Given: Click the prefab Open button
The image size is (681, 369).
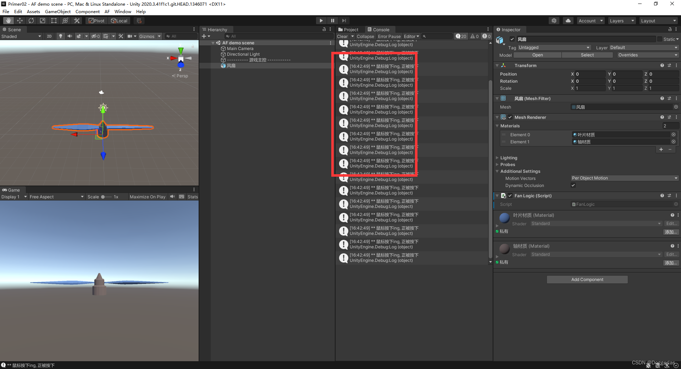Looking at the screenshot, I should pyautogui.click(x=537, y=55).
